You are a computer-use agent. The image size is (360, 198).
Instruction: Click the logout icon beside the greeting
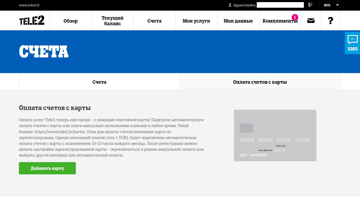(x=310, y=5)
